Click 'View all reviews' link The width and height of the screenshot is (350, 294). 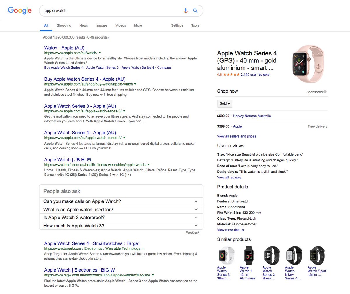click(x=229, y=177)
